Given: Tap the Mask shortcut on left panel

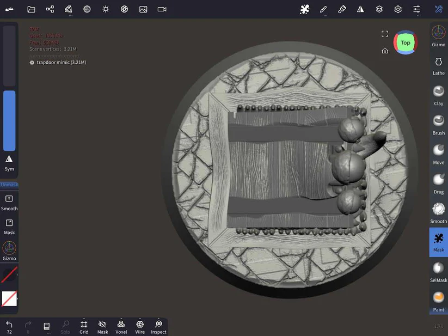Looking at the screenshot, I should point(9,227).
